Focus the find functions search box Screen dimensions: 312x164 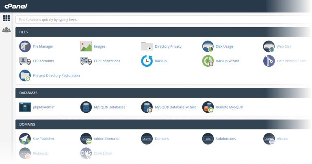[164, 20]
